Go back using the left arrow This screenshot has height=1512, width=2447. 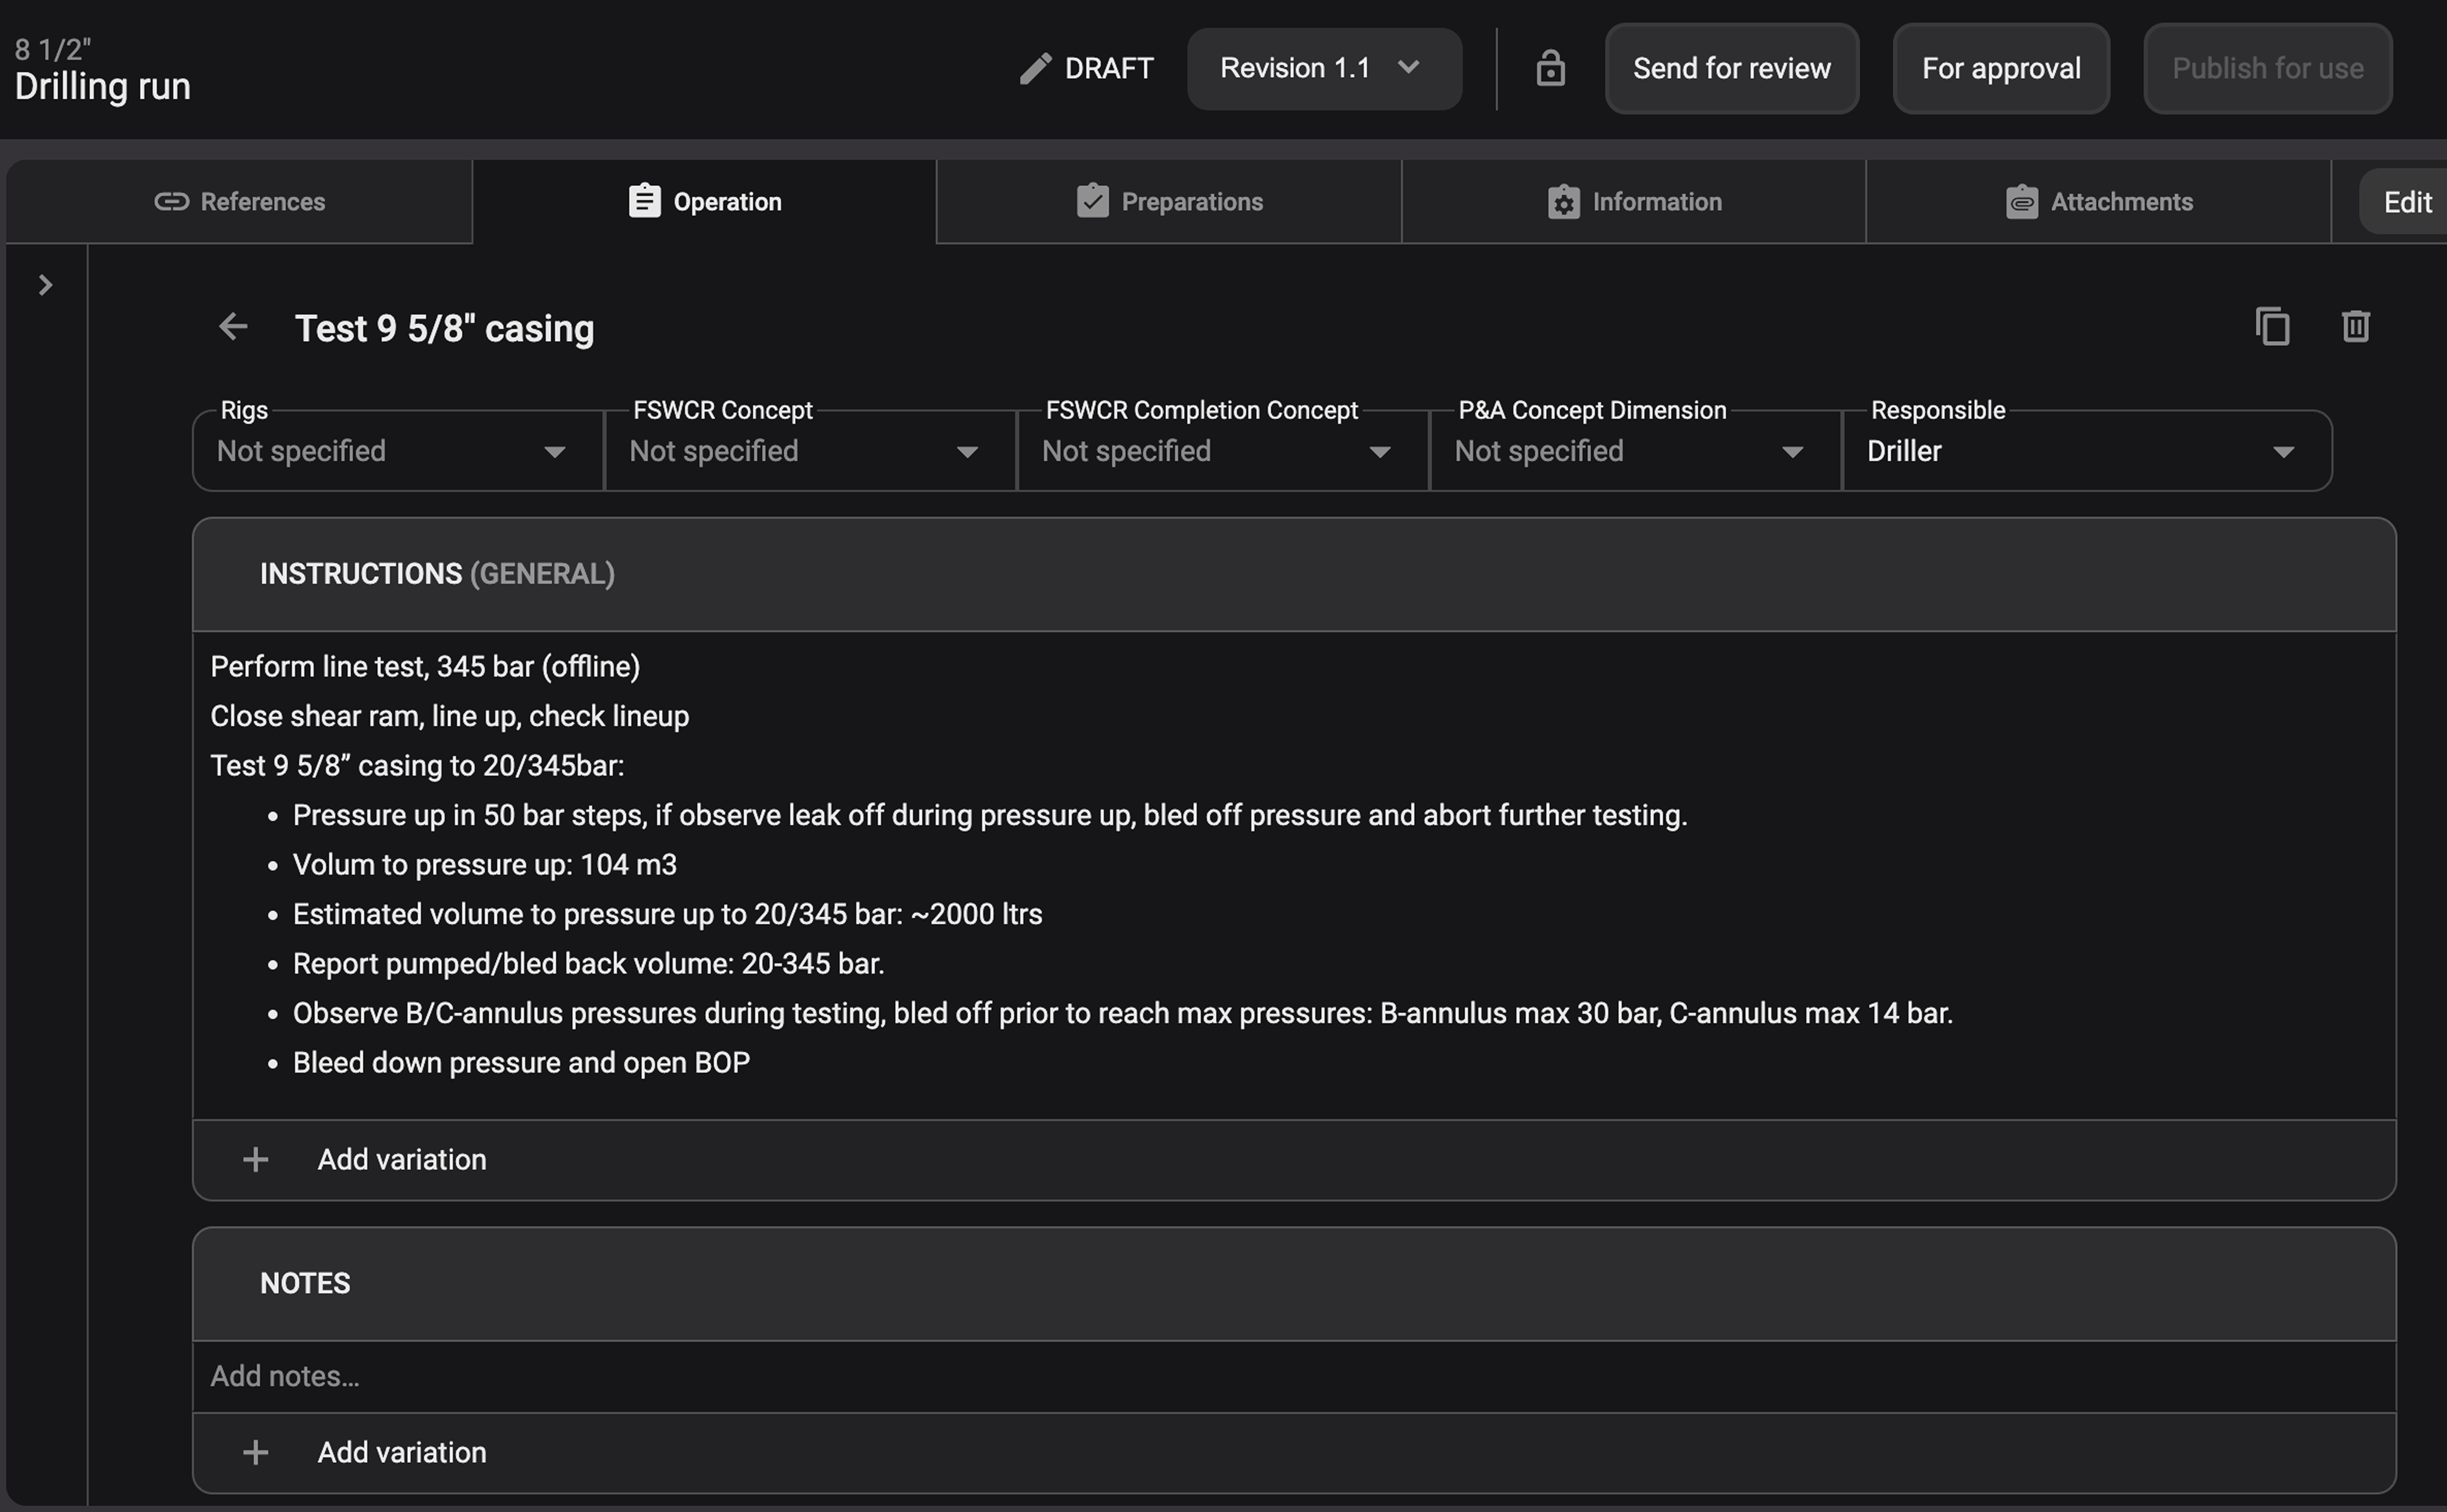pyautogui.click(x=233, y=327)
